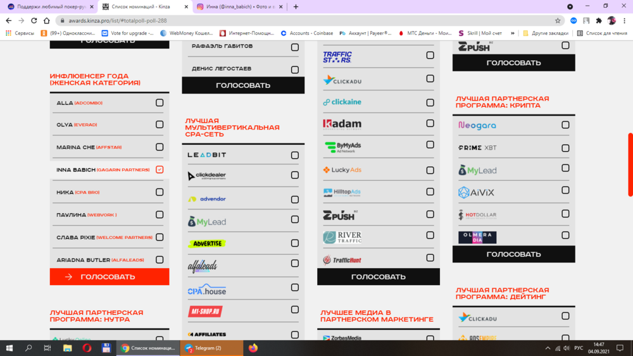Select the AiViX logo

[476, 192]
